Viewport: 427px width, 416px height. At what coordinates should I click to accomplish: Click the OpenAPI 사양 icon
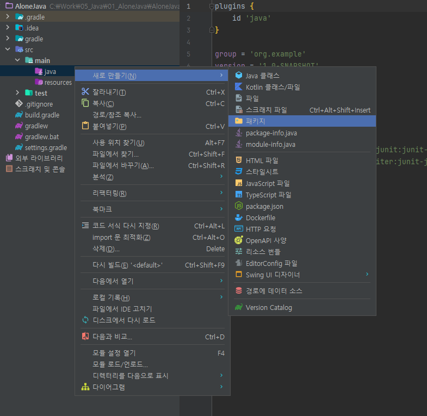[x=239, y=240]
